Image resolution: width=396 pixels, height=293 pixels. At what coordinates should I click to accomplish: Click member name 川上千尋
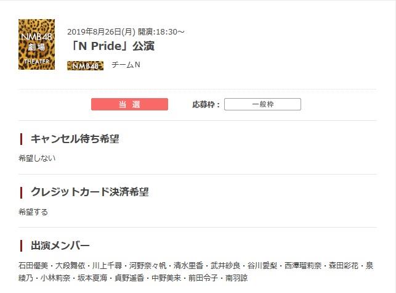107,266
